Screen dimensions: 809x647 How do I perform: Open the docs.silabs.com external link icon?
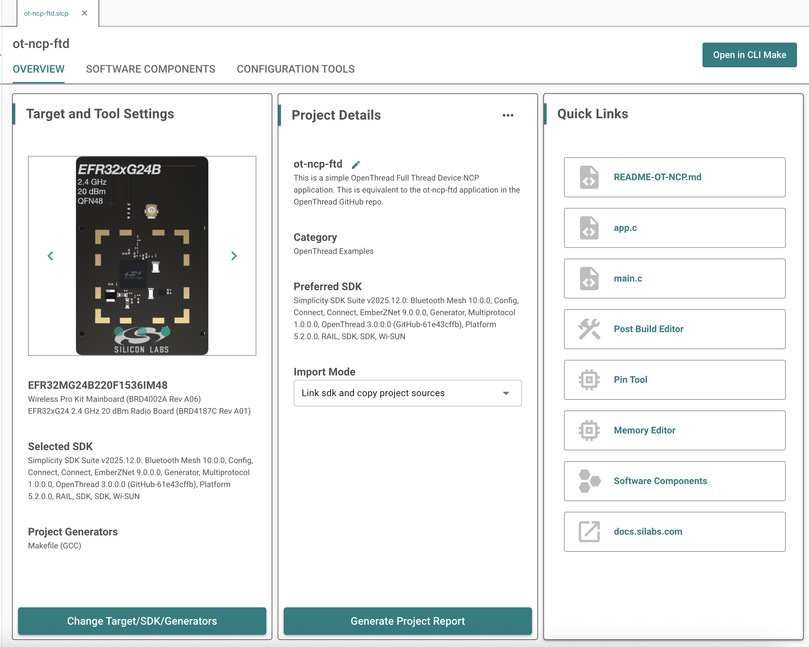coord(589,532)
